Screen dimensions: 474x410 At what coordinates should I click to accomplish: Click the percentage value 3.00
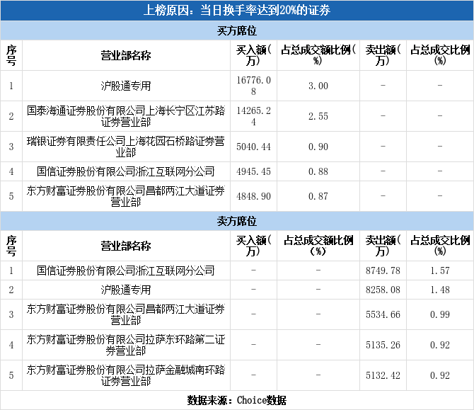click(318, 86)
